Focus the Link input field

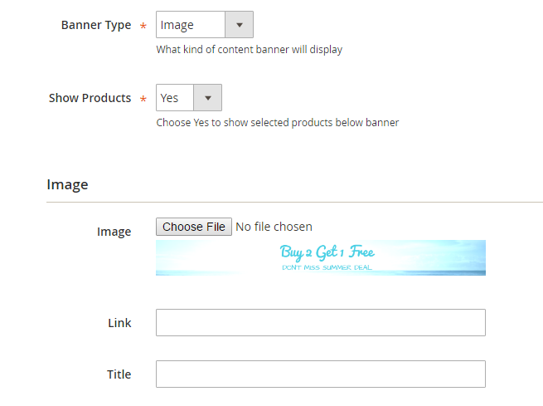click(321, 322)
